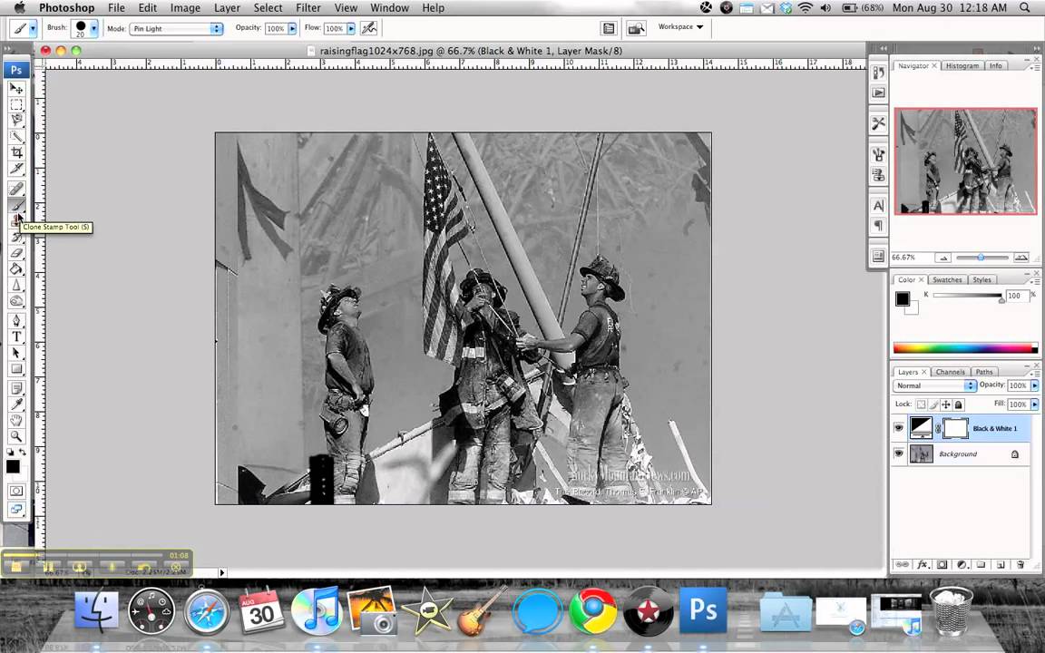The height and width of the screenshot is (653, 1045).
Task: Click the Add layer mask icon
Action: point(942,564)
